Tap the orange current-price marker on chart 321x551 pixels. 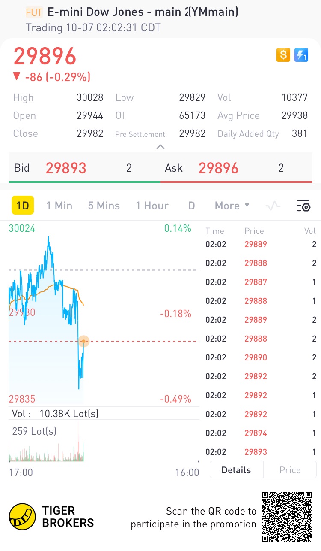click(84, 342)
